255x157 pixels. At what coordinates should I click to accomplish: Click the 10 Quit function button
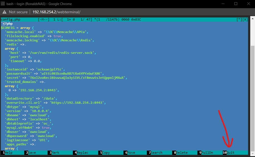tap(229, 153)
